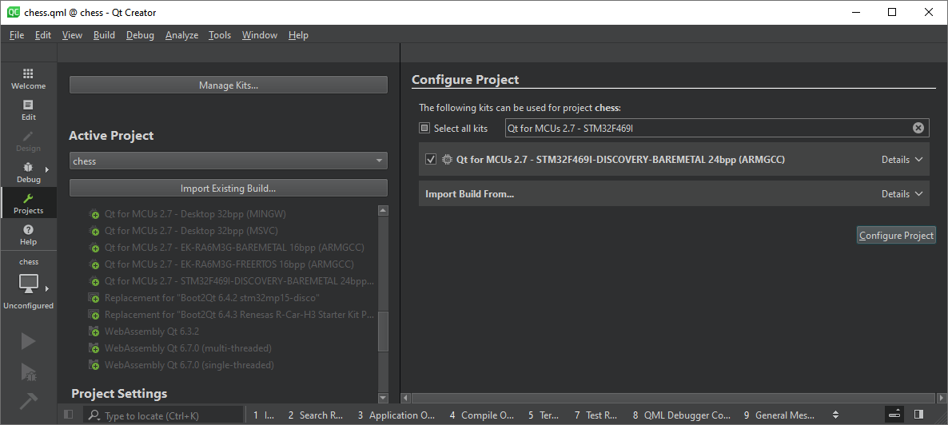Clear the kit filter text
Screen dimensions: 948x425
click(x=918, y=128)
